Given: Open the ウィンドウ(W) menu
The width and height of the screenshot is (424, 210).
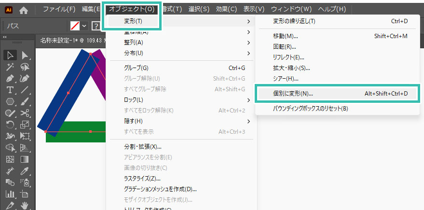Looking at the screenshot, I should pyautogui.click(x=291, y=9).
